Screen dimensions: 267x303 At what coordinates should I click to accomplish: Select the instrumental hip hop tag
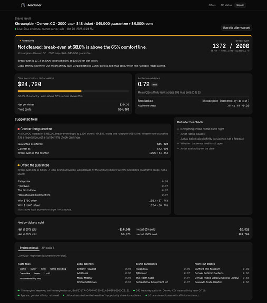(x=30, y=279)
